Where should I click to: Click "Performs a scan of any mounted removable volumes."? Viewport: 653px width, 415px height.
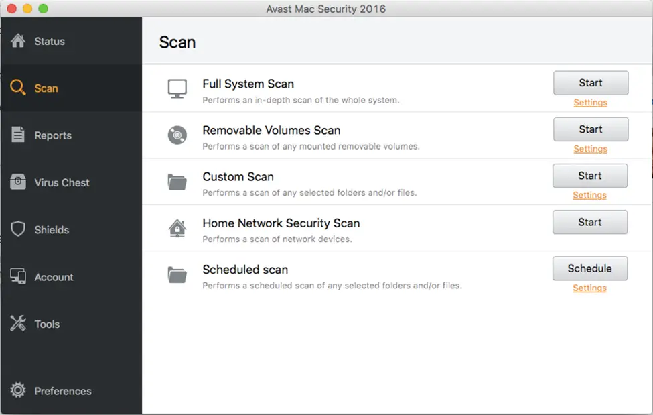coord(311,146)
